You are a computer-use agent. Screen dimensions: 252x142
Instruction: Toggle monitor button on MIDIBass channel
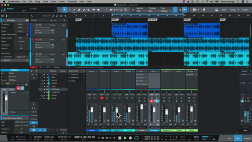[x=157, y=101]
